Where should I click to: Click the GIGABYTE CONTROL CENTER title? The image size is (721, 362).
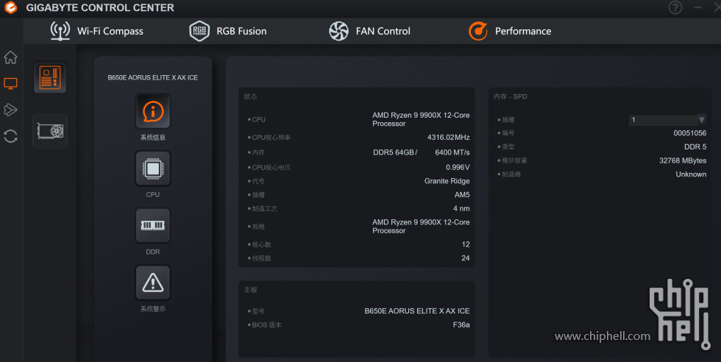100,8
